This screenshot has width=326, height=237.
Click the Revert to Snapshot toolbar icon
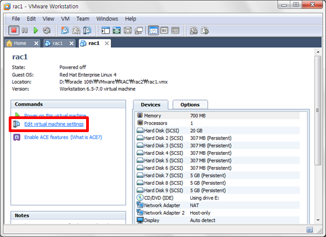76,30
